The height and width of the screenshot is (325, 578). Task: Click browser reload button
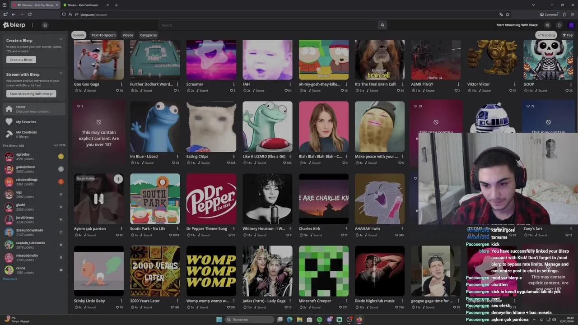(30, 14)
